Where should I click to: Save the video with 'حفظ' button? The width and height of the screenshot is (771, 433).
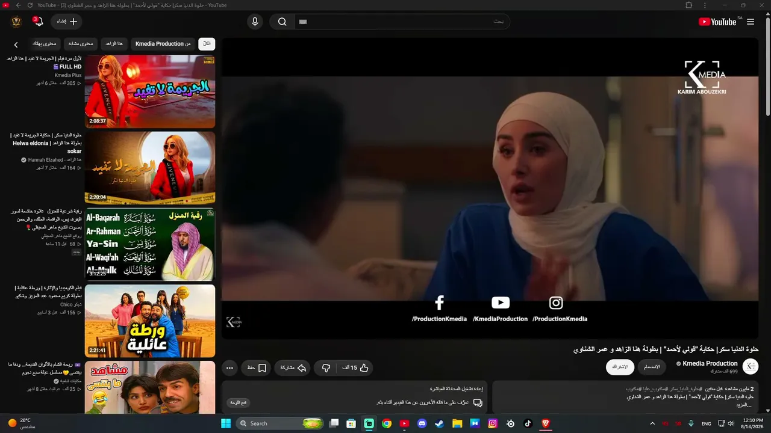(x=257, y=367)
